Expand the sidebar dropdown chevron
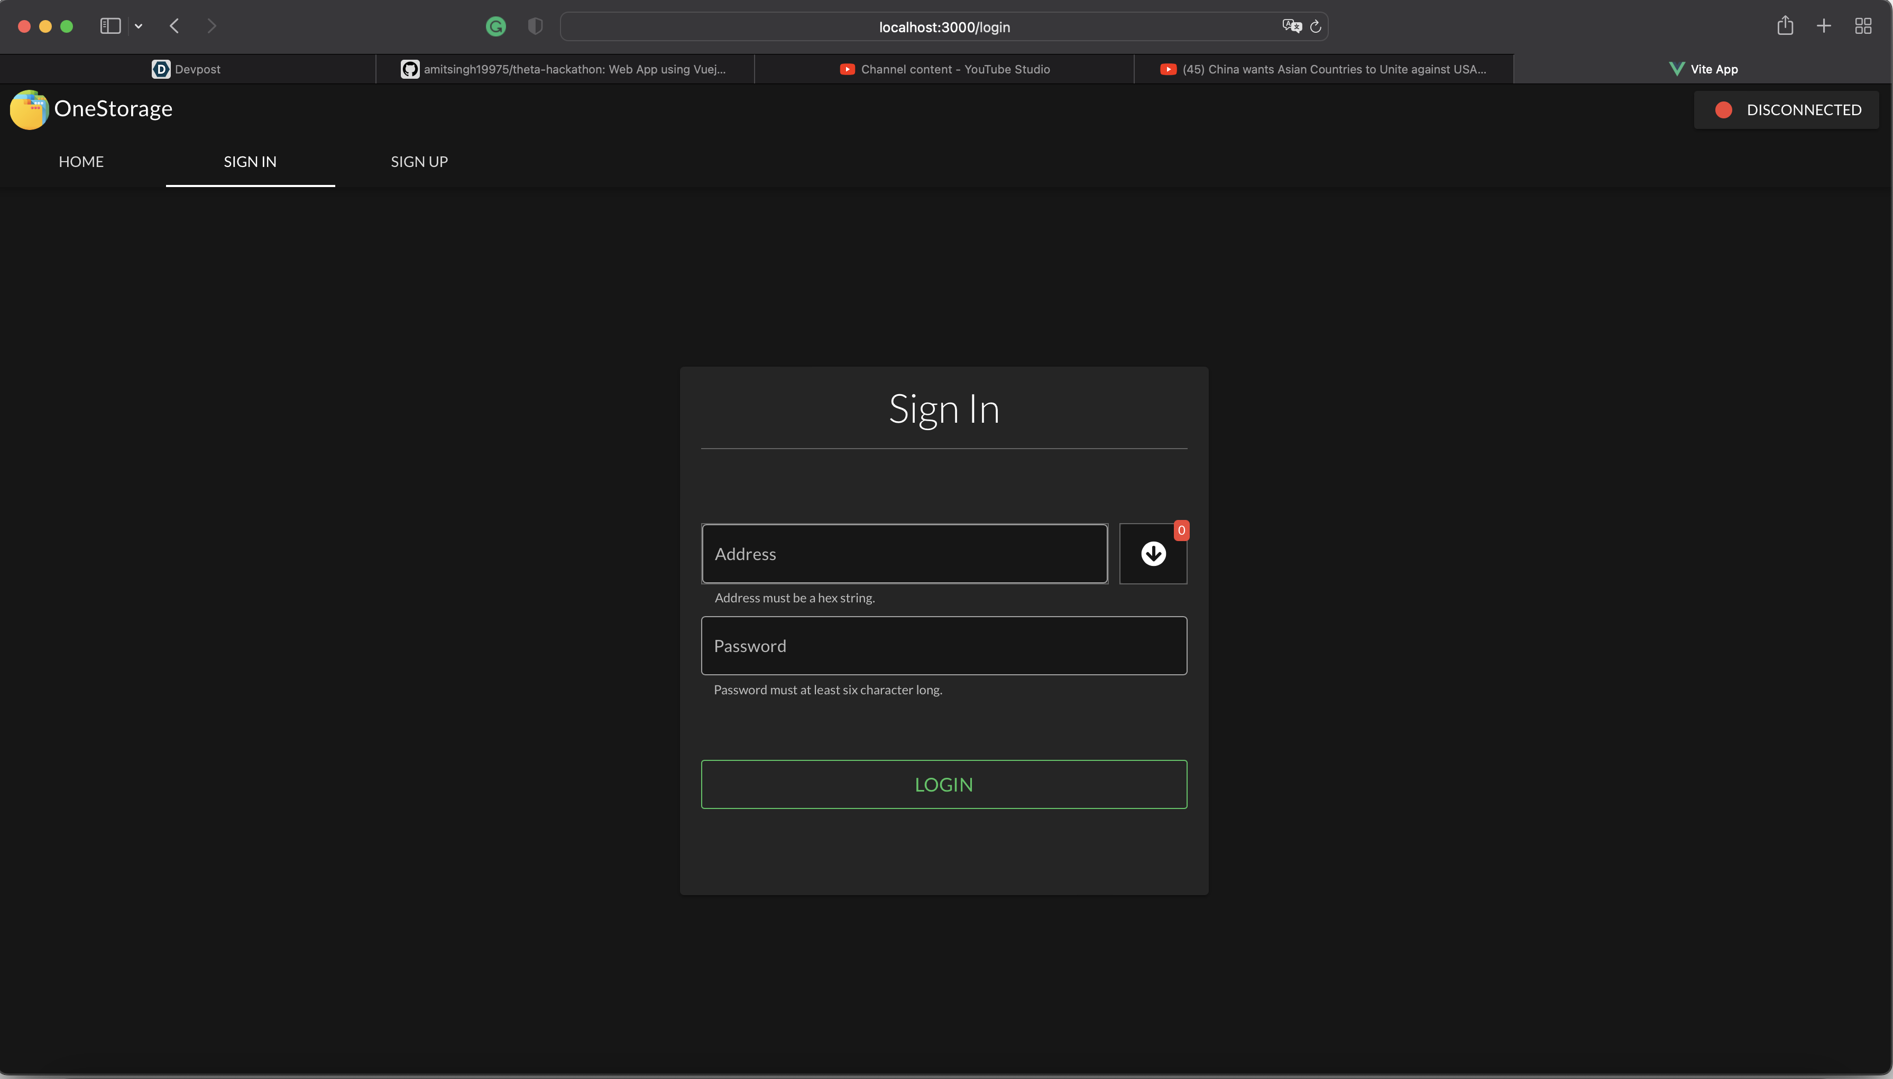This screenshot has height=1079, width=1893. 139,26
